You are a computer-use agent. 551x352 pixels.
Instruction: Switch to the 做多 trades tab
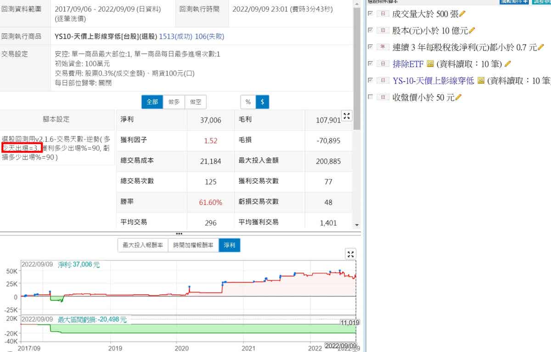point(174,102)
